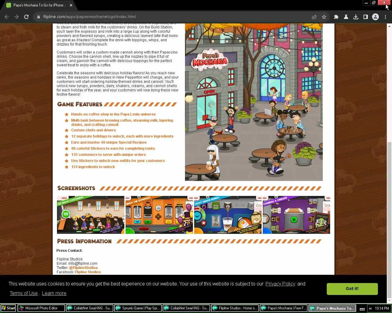
Task: Switch to Sprunki Game taskbar item
Action: (x=138, y=308)
